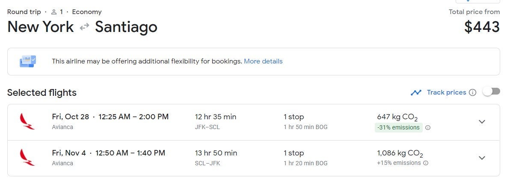Screen dimensions: 510x187
Task: Click the -31% emissions green badge
Action: 398,127
